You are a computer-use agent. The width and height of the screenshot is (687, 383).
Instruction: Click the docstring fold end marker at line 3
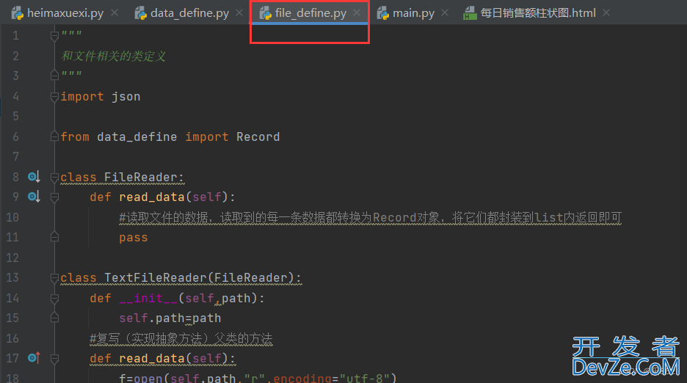click(54, 76)
